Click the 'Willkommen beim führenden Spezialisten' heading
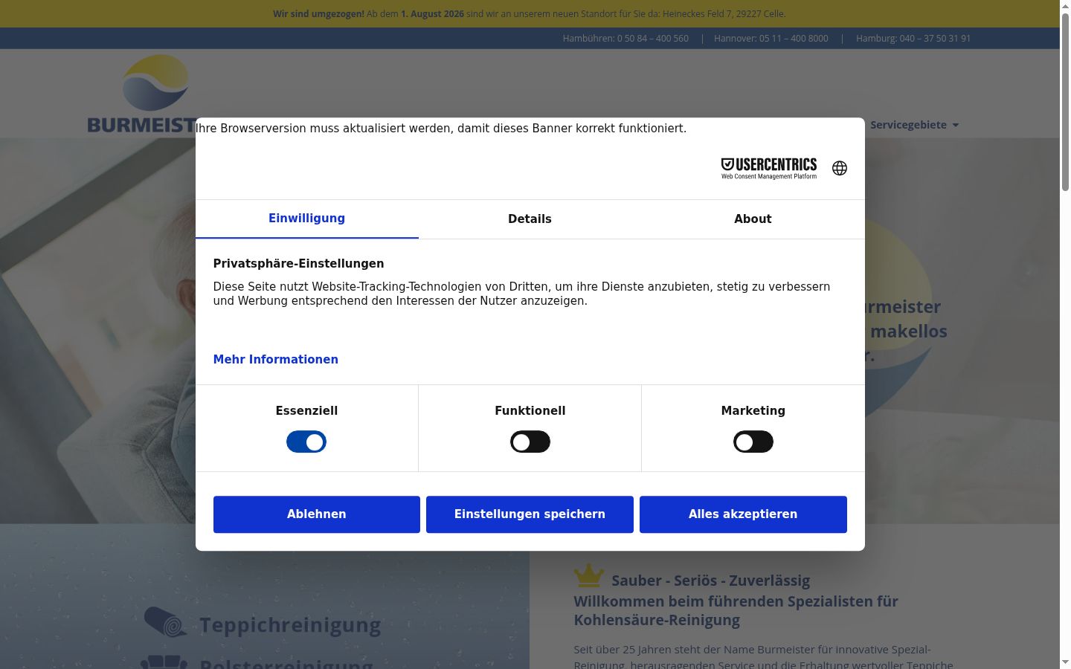Screen dimensions: 1071x669 tap(736, 610)
